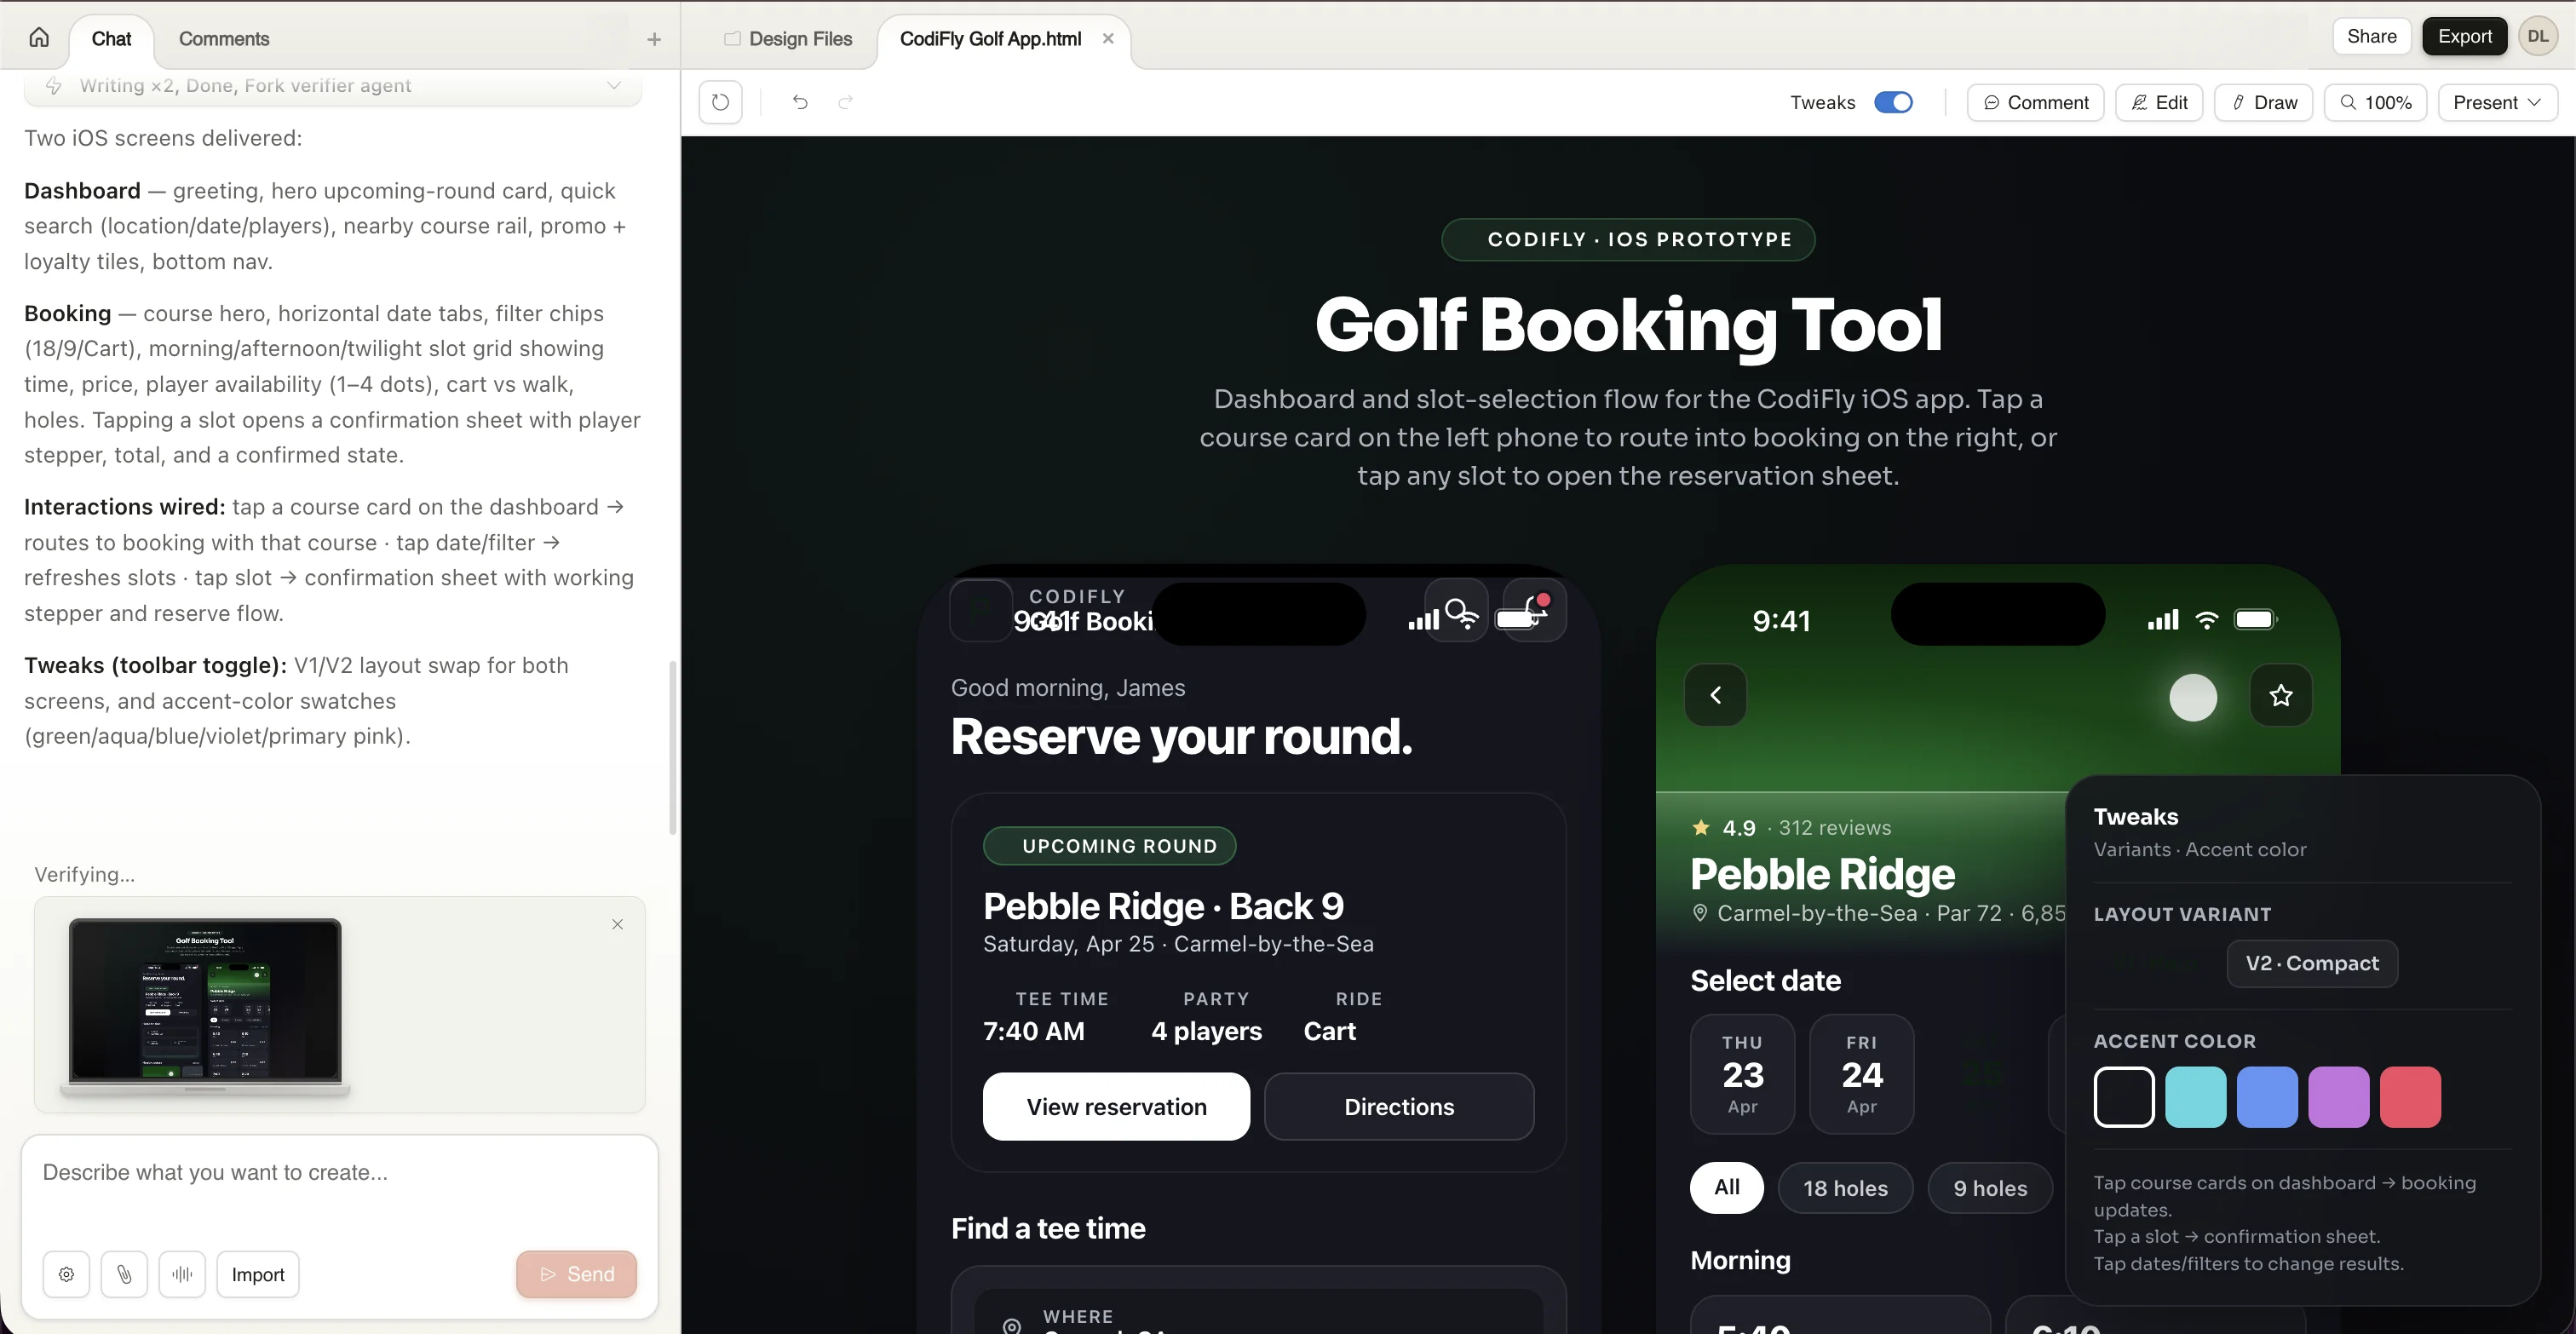Collapse the Writing agent activity expander

click(x=614, y=86)
